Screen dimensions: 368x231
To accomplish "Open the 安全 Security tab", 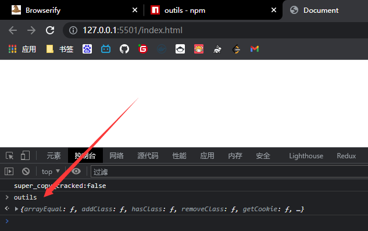I will [x=263, y=155].
